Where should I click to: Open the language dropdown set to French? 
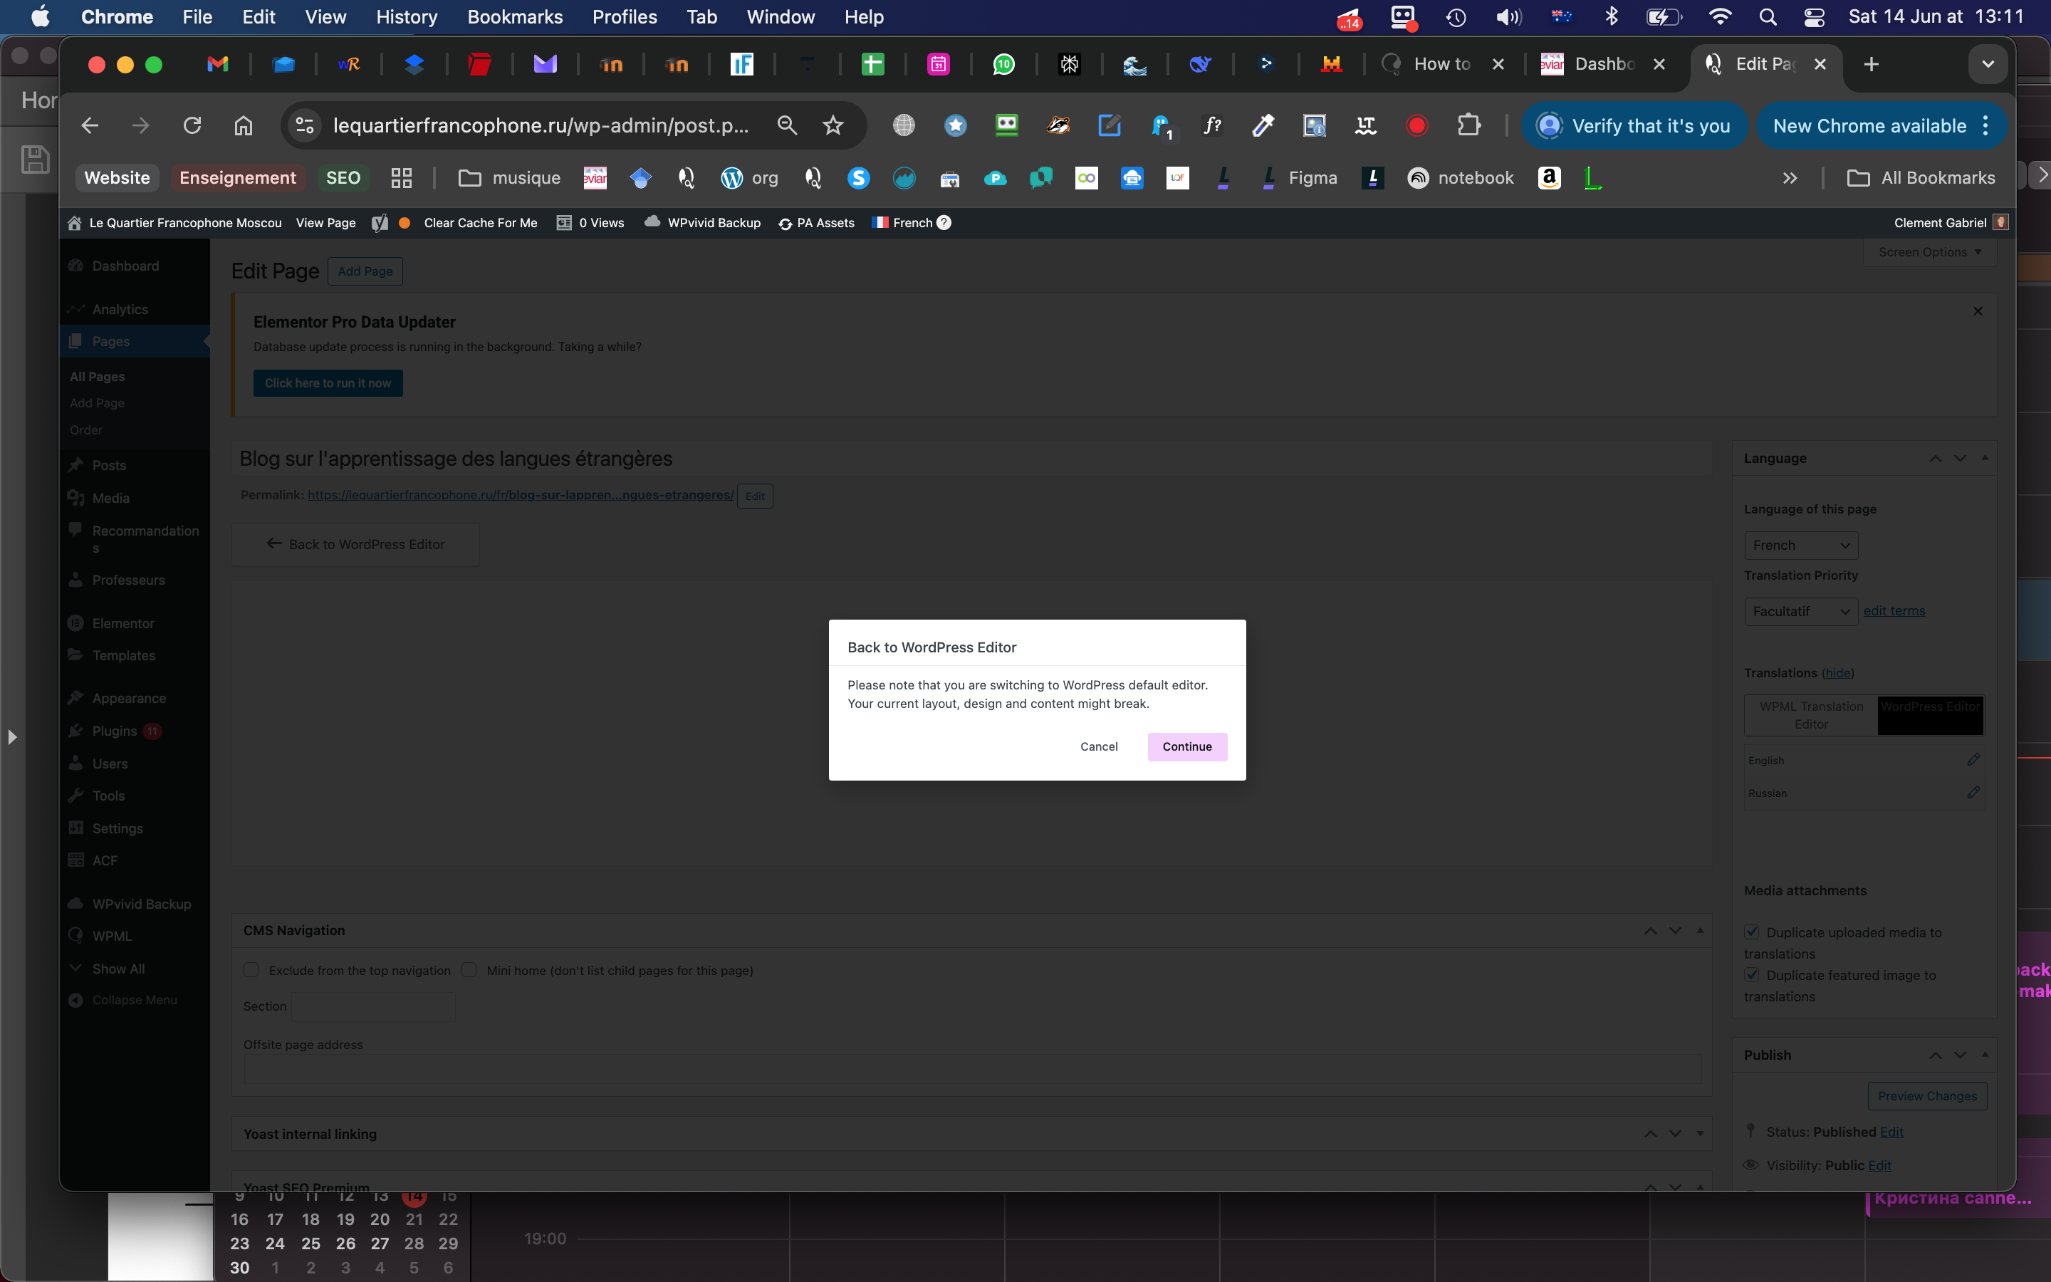(x=1801, y=545)
